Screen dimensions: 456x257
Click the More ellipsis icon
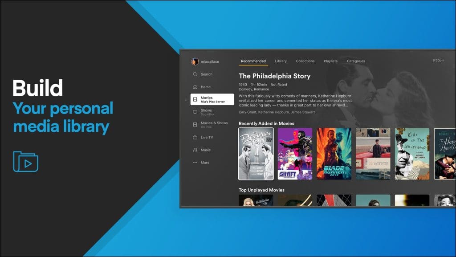point(195,163)
